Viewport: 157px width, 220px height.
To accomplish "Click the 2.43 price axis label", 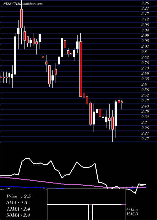I will click(x=145, y=106).
